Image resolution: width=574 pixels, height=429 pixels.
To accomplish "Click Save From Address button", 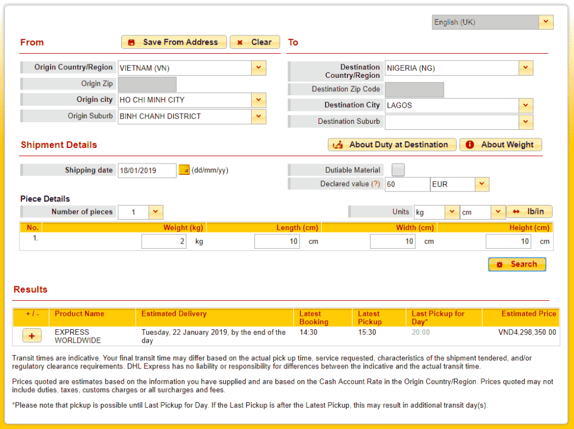I will (174, 42).
